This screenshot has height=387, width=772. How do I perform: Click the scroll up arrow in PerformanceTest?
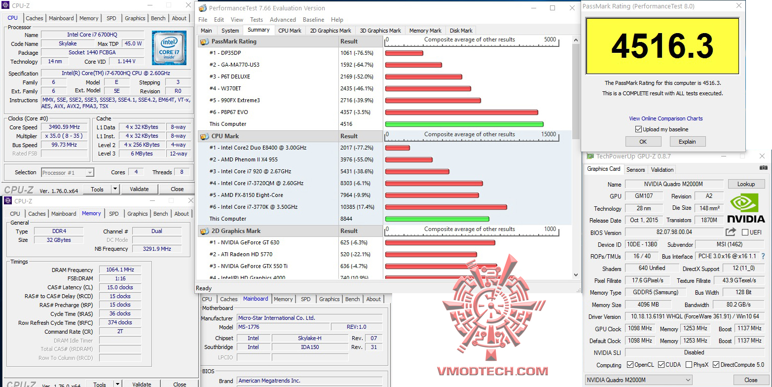tap(576, 39)
